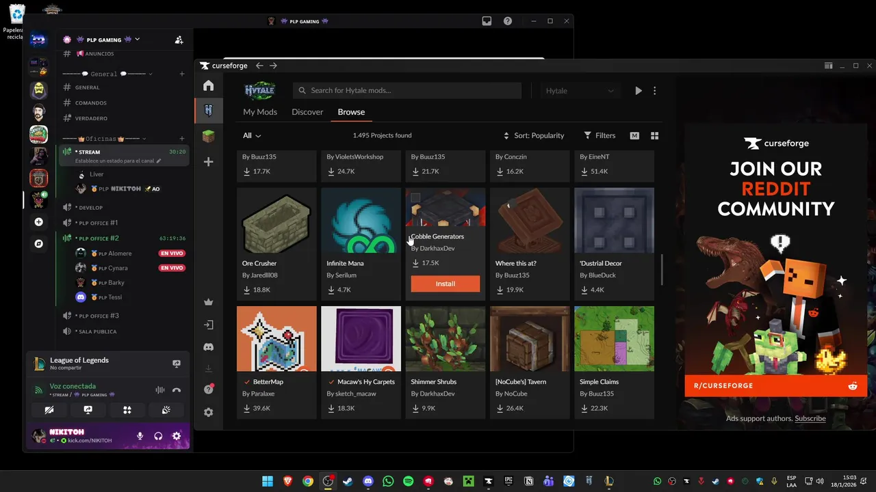
Task: Click the sign-in arrow icon in CurseForge sidebar
Action: point(209,325)
